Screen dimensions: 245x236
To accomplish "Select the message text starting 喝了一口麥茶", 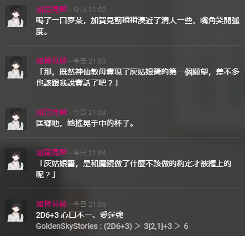I will 138,26.
